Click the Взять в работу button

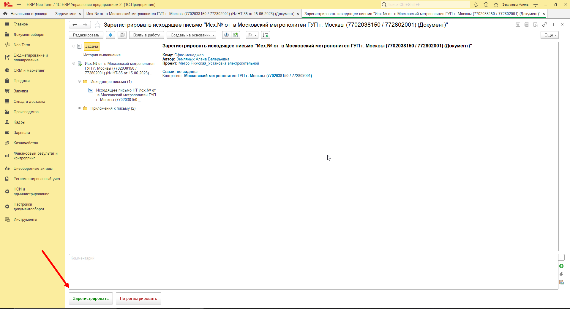[x=146, y=35]
